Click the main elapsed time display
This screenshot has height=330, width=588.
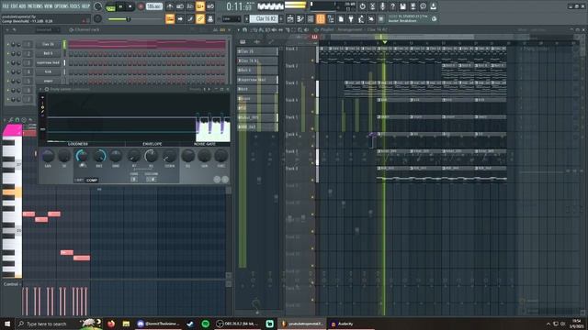point(239,6)
